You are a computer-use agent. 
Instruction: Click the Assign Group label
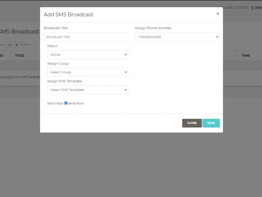[x=58, y=64]
